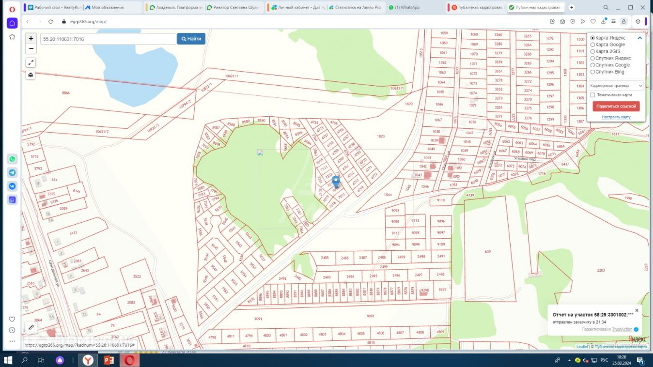Screen dimensions: 653x367
Task: Open the Настроить карту link
Action: (x=616, y=117)
